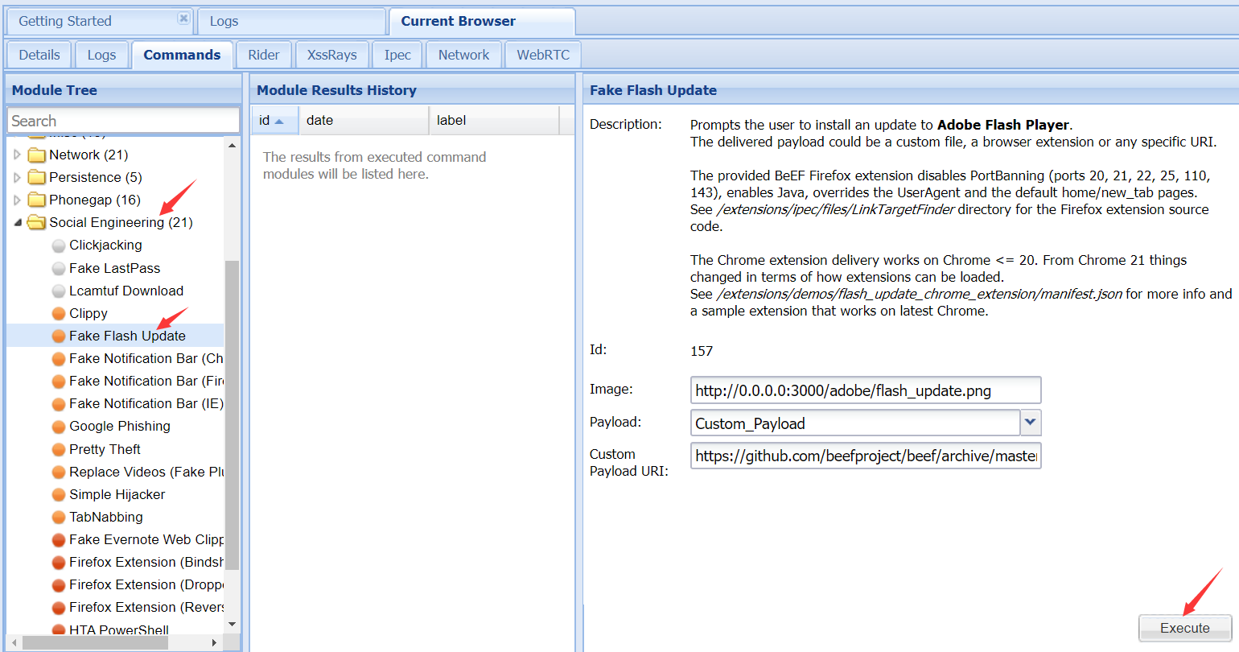Click the grey icon beside Lcamtuf Download
This screenshot has height=652, width=1239.
click(x=59, y=291)
